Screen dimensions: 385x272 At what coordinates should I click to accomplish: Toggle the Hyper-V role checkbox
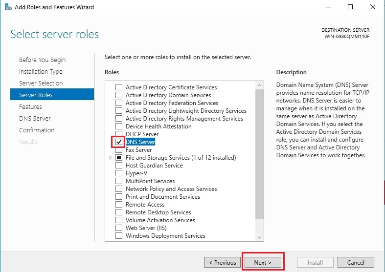[119, 173]
